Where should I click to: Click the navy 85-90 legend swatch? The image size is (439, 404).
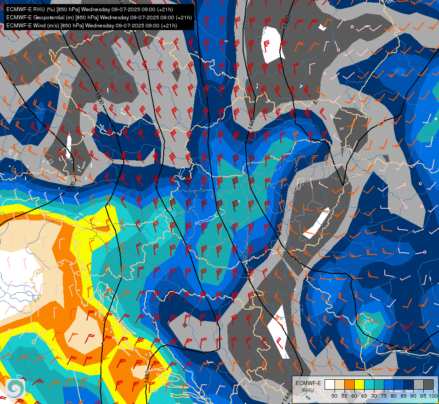coord(409,385)
